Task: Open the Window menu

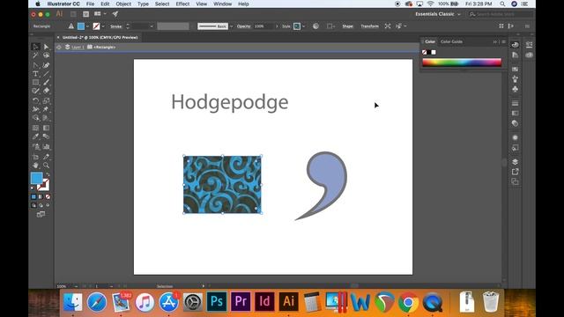Action: (x=223, y=4)
